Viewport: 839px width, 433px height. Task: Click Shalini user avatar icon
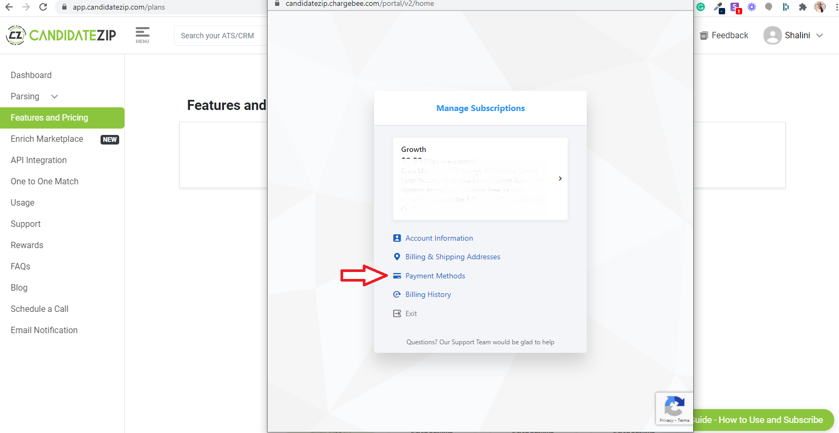coord(772,35)
